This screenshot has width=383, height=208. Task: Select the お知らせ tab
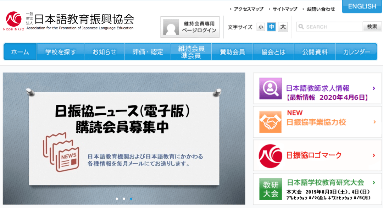pyautogui.click(x=104, y=51)
